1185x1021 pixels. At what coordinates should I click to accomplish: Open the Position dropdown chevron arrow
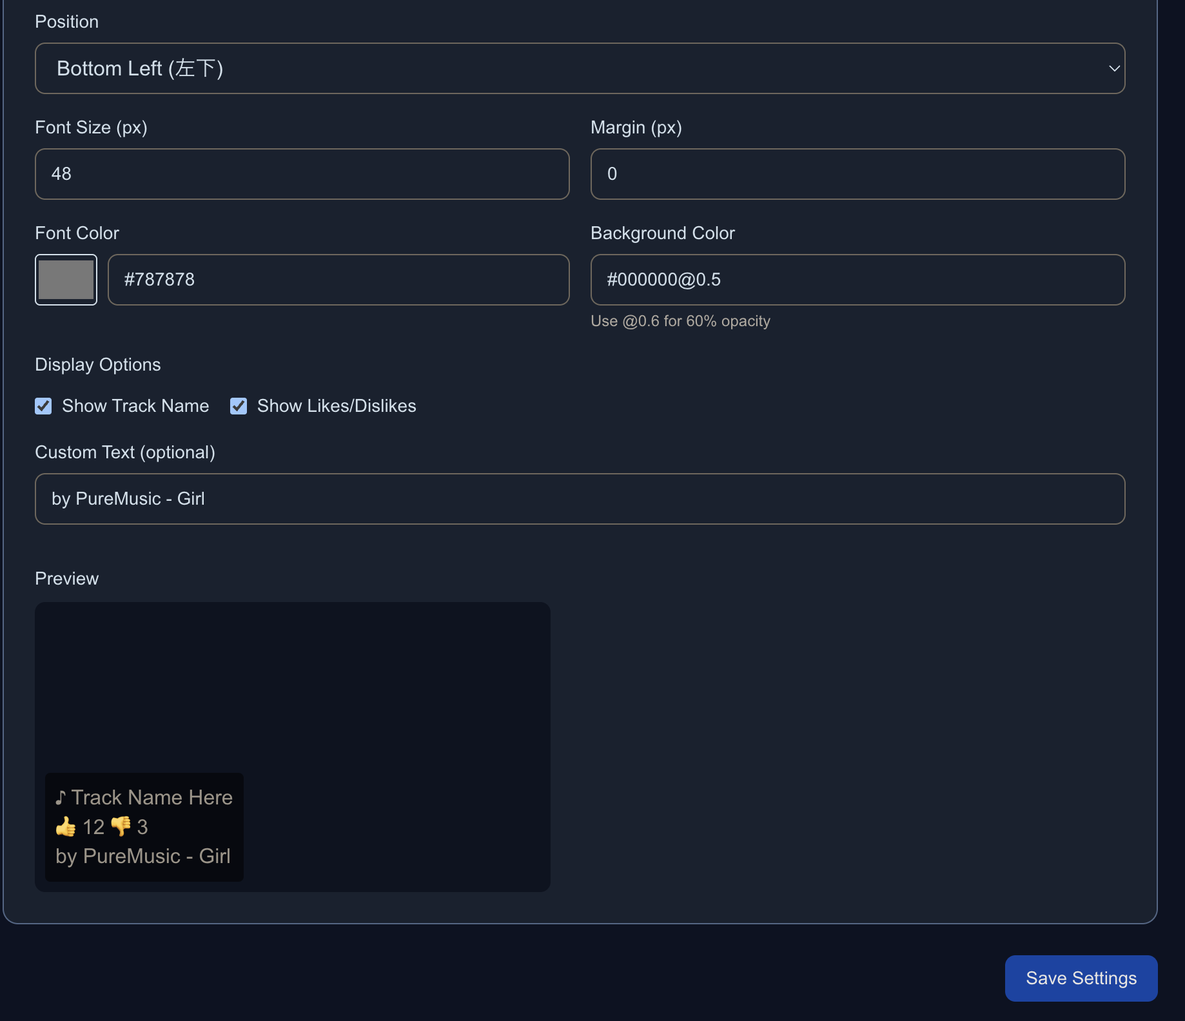tap(1113, 68)
